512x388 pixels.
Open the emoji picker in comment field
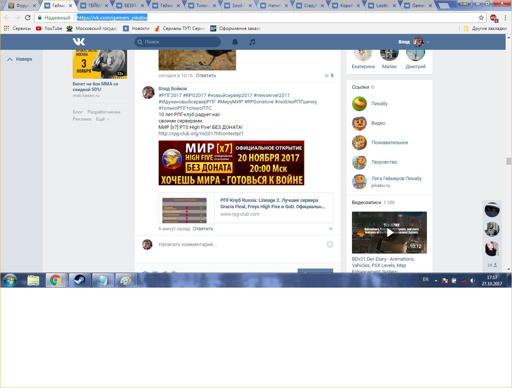click(x=330, y=244)
